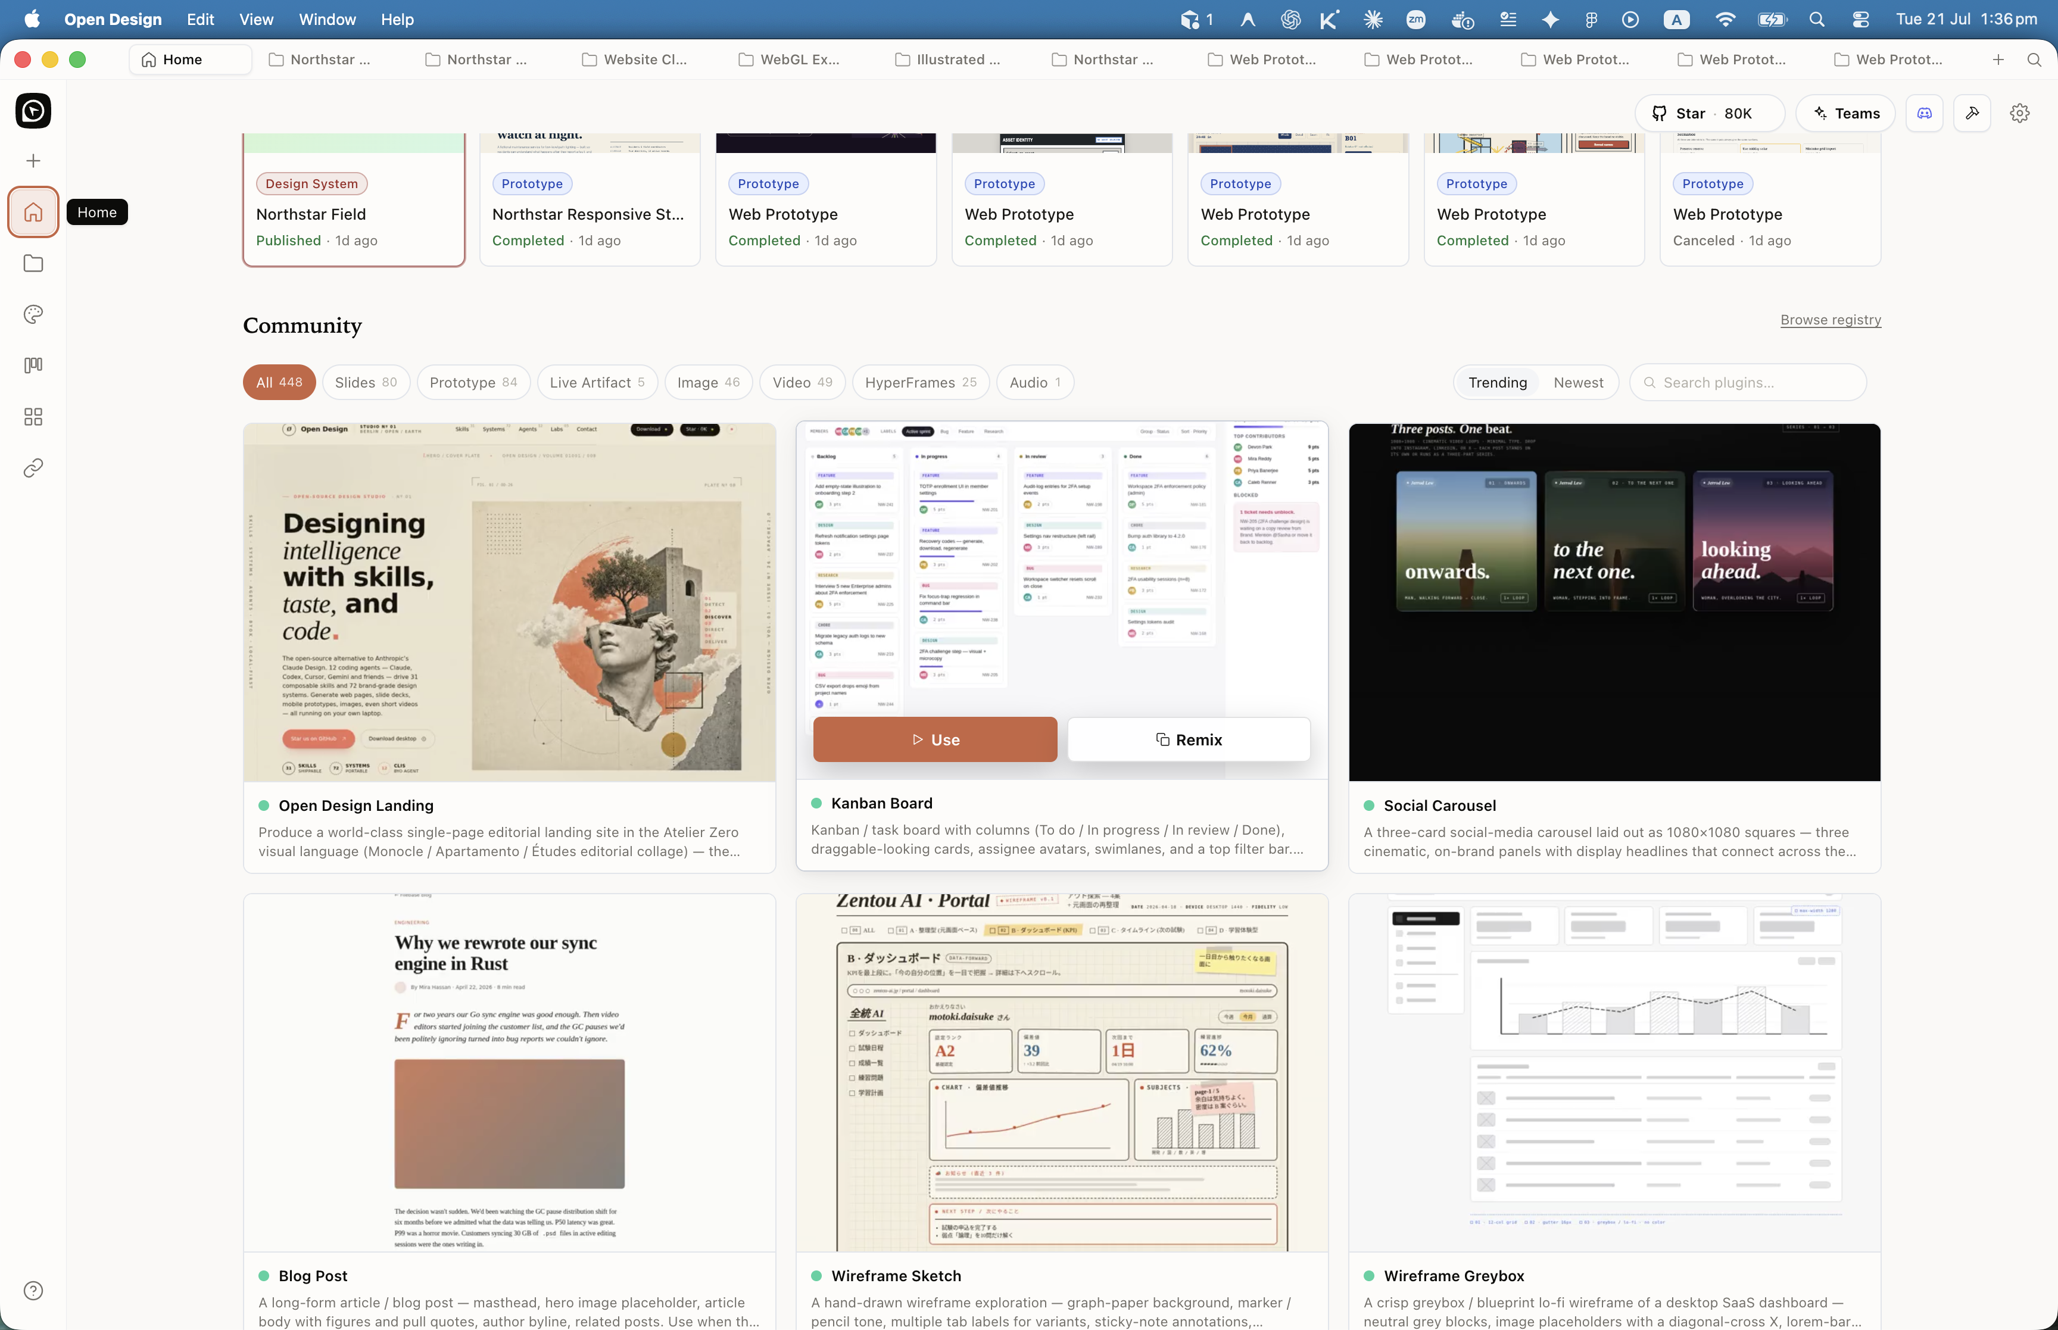
Task: Switch to the Home tab
Action: 190,60
